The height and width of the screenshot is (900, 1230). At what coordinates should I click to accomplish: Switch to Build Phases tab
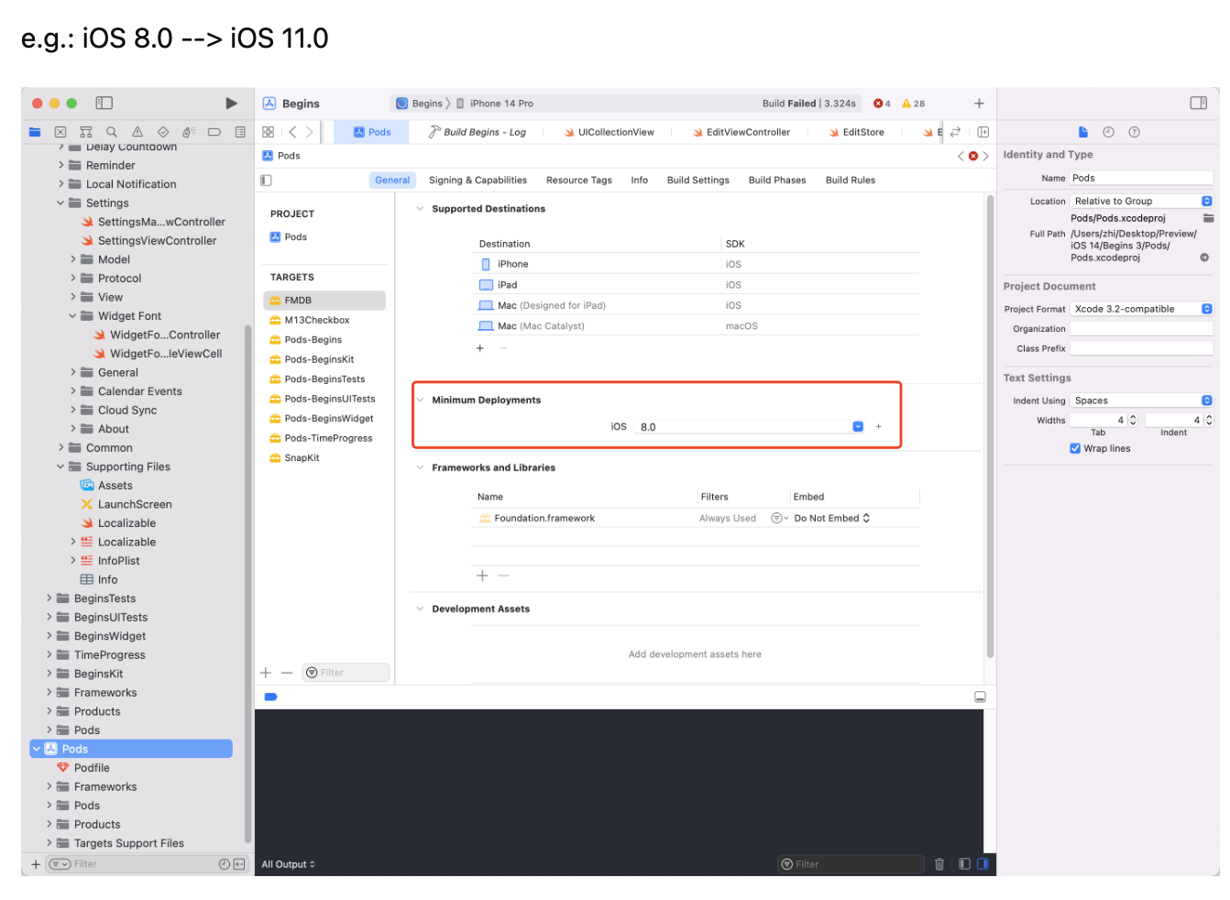[777, 181]
